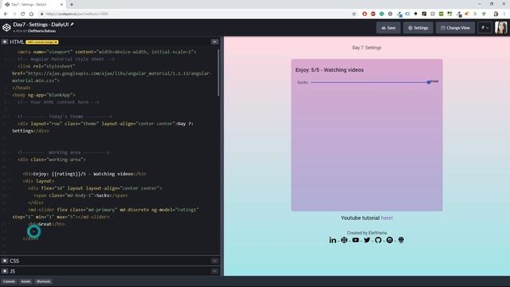Open the Spotify-style round icon in preview footer
The image size is (510, 287).
[x=390, y=240]
